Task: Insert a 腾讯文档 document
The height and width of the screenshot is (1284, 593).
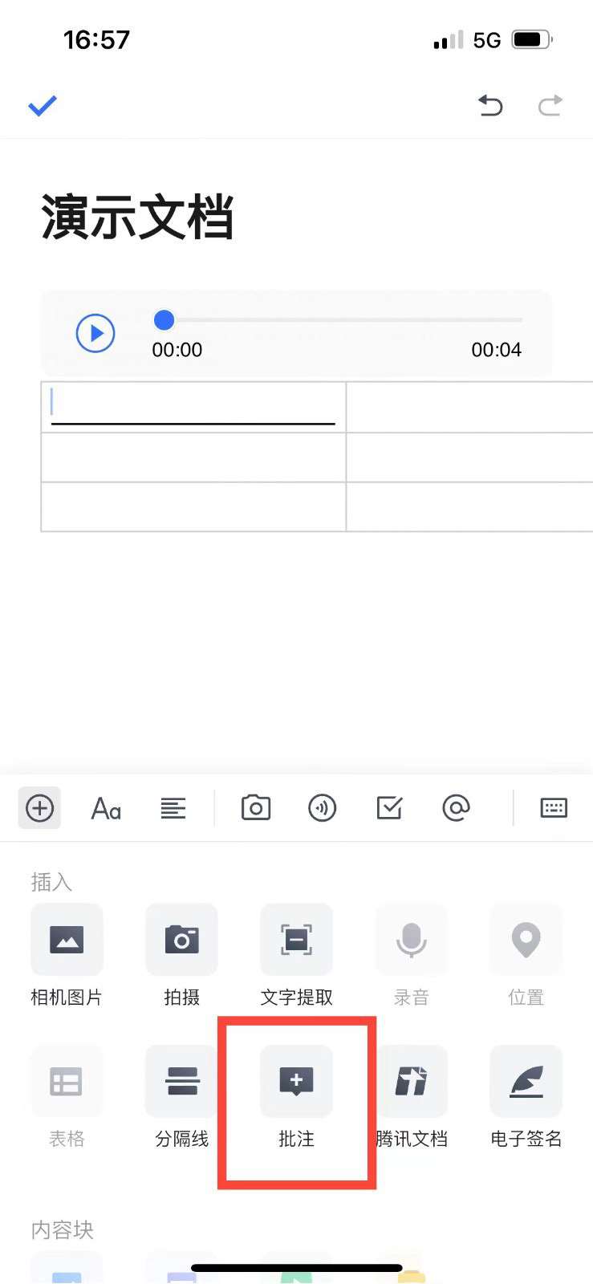Action: coord(412,1081)
